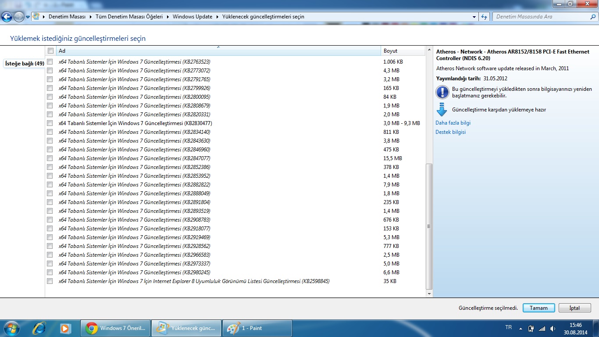
Task: Select Denetim Masası breadcrumb
Action: (67, 17)
